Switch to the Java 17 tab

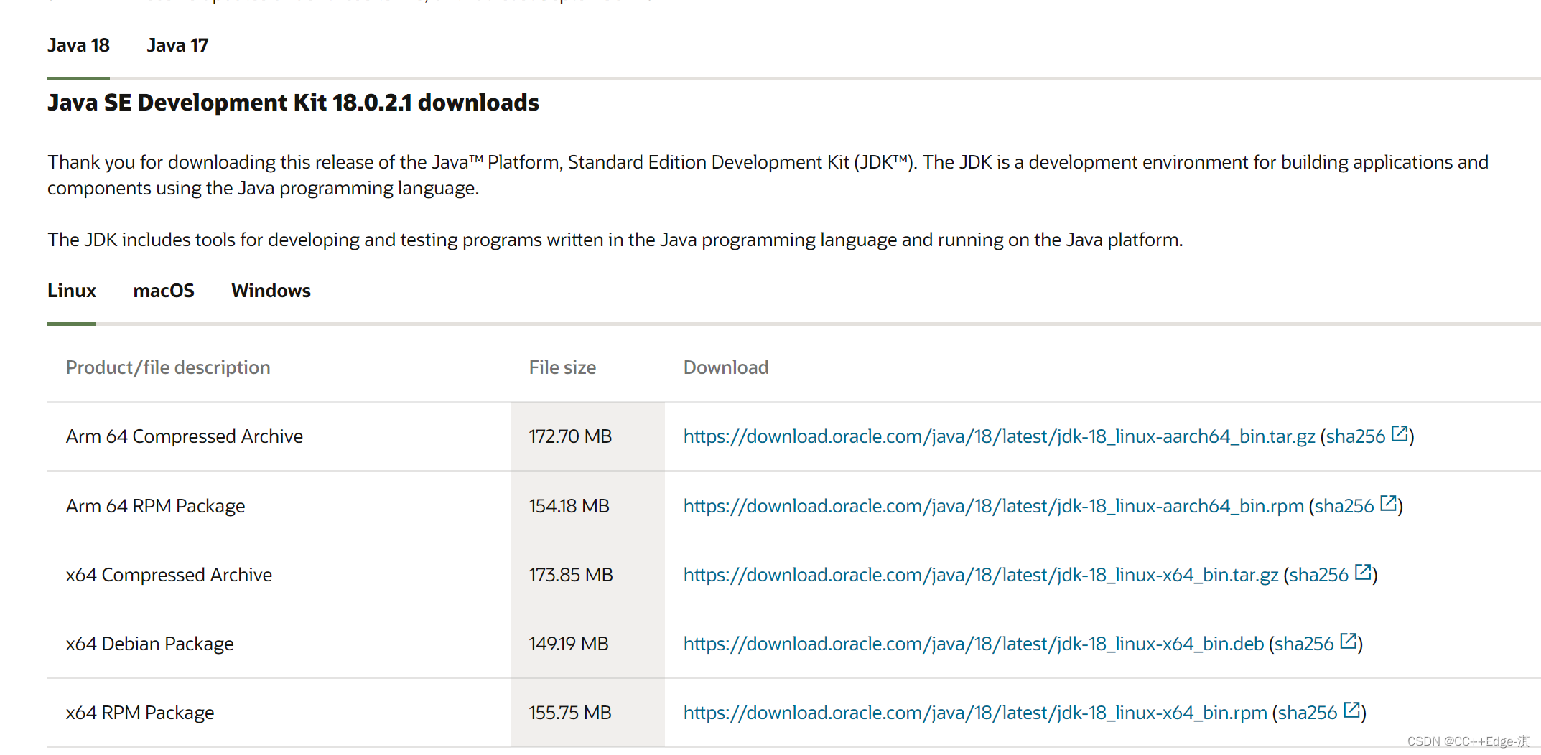tap(177, 45)
